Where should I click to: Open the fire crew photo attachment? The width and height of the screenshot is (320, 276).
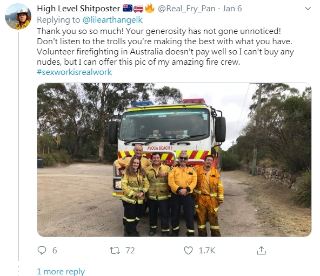[x=174, y=160]
